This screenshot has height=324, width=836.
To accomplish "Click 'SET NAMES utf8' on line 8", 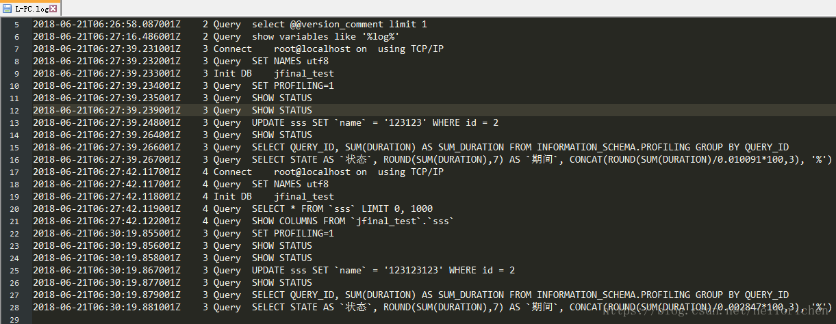I will pyautogui.click(x=290, y=61).
